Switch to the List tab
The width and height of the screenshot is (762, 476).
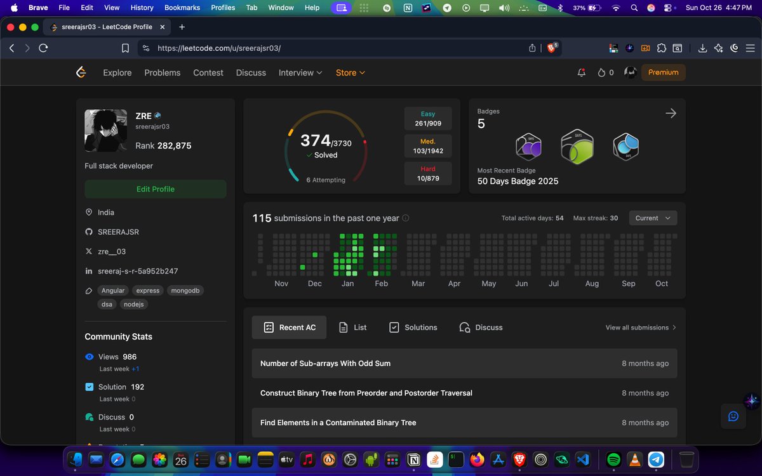(352, 327)
